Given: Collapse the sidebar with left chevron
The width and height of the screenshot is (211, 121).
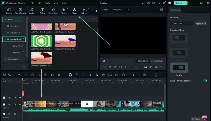Looking at the screenshot, I should 24,67.
